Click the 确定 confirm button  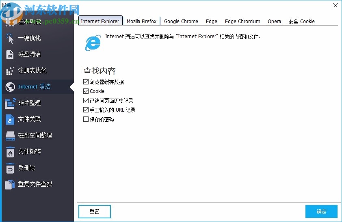coord(321,211)
